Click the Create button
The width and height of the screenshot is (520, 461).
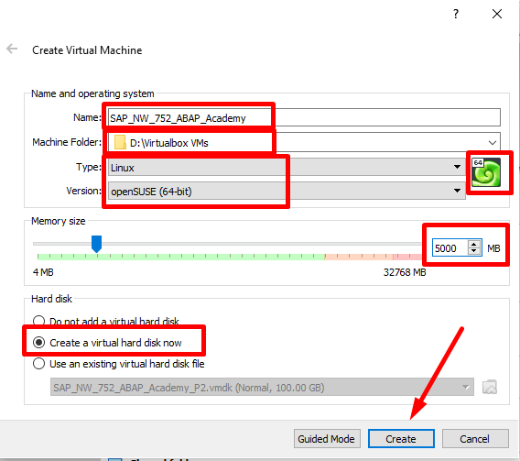(401, 439)
